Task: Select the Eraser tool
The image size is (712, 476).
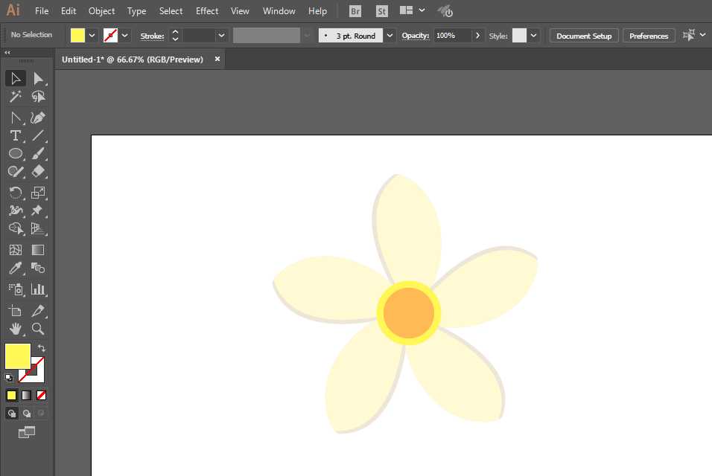Action: click(x=38, y=171)
